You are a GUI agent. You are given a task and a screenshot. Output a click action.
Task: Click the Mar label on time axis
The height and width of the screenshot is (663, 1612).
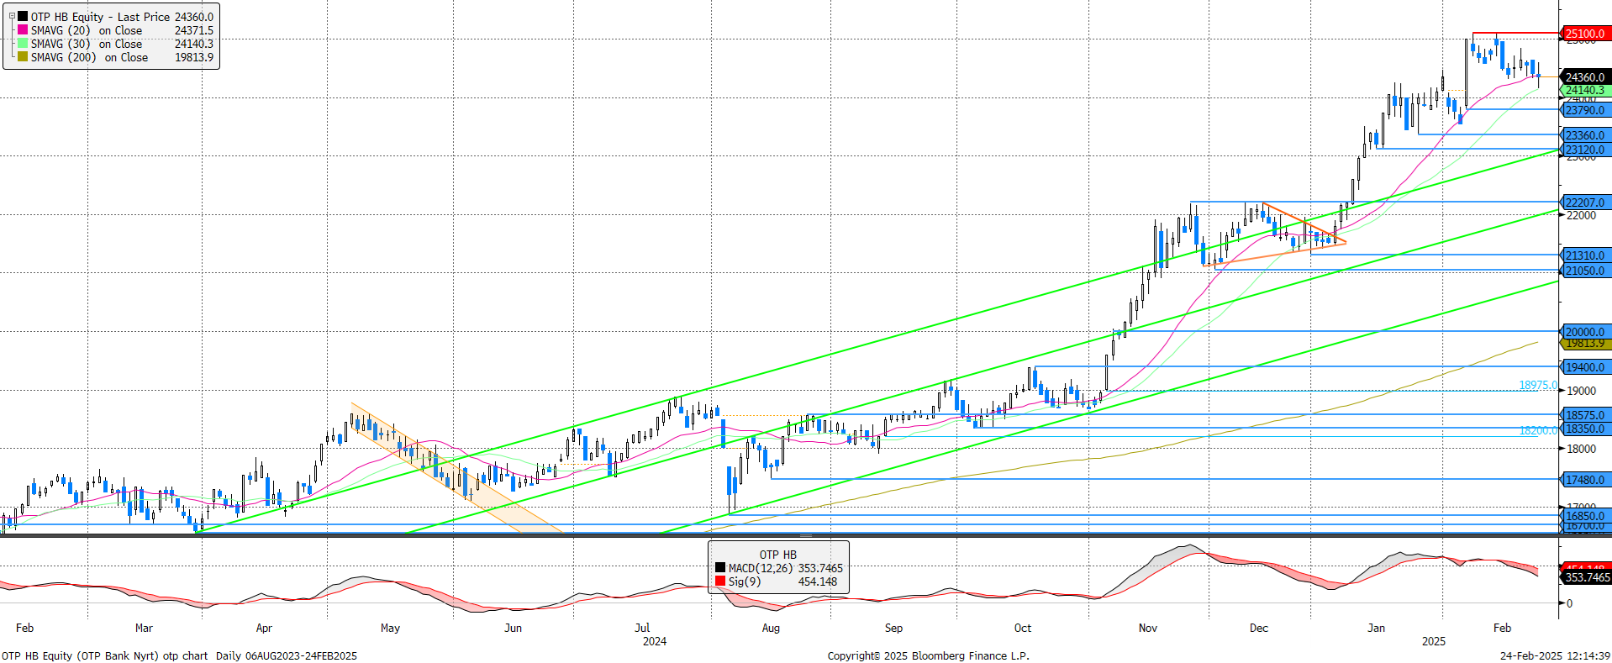tap(144, 628)
